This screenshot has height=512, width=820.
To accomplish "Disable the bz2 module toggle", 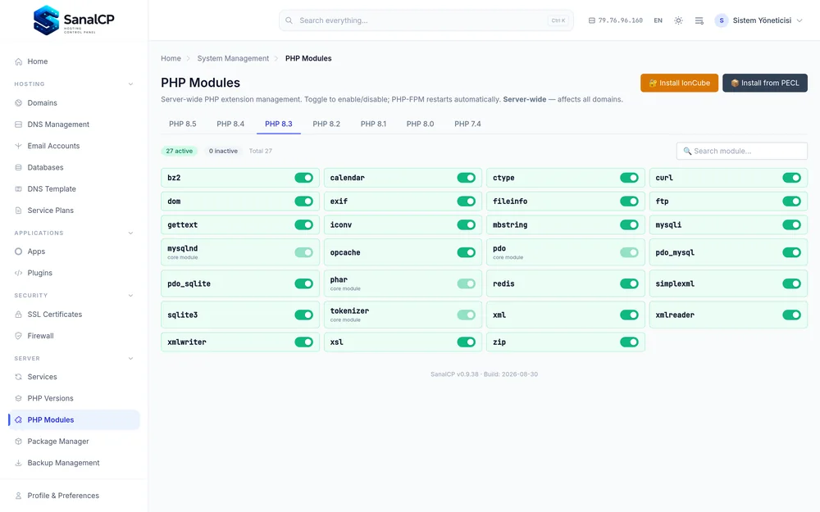I will coord(303,178).
